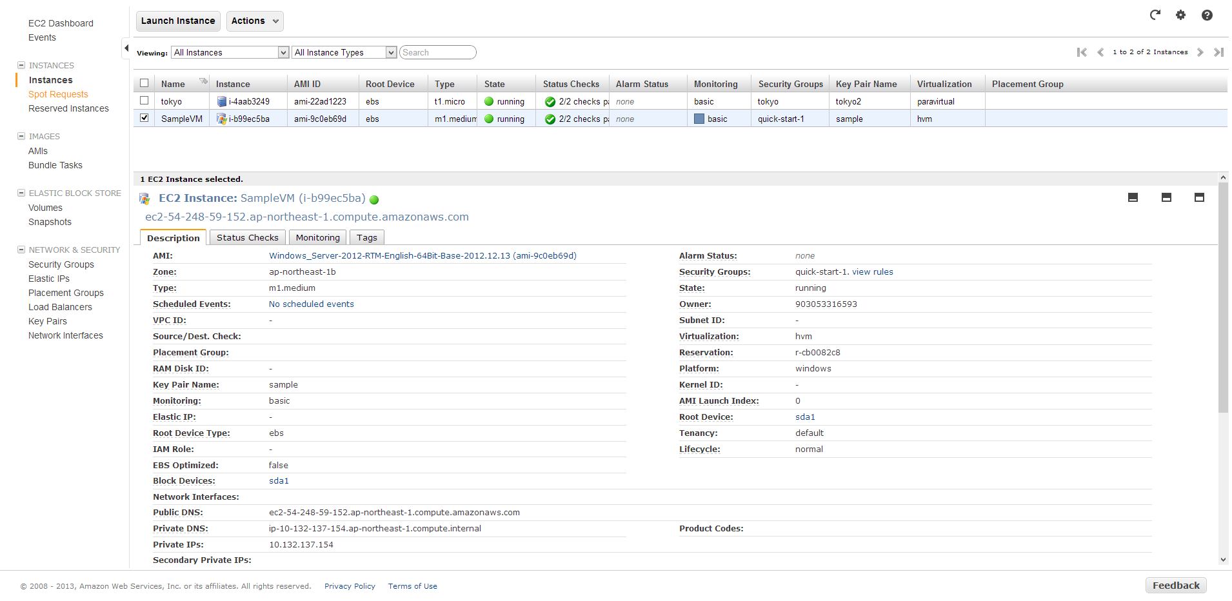Switch to the Status Checks tab
This screenshot has width=1232, height=601.
coord(248,237)
